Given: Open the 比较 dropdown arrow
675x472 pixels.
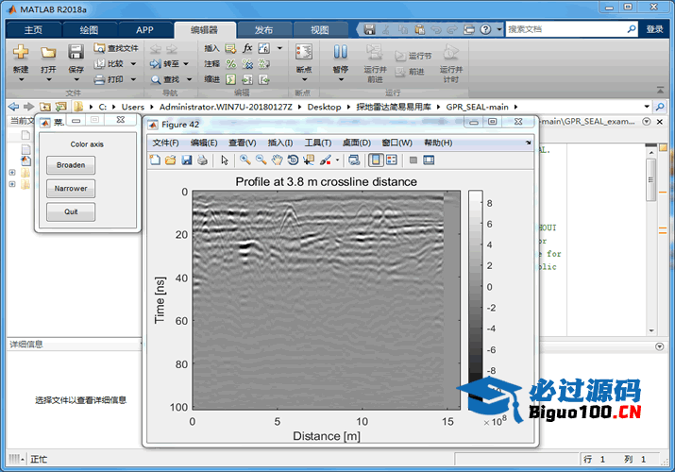Looking at the screenshot, I should (133, 64).
